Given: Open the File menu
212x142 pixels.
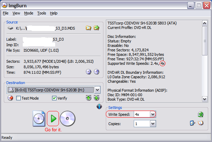Looking at the screenshot, I should [x=6, y=13].
